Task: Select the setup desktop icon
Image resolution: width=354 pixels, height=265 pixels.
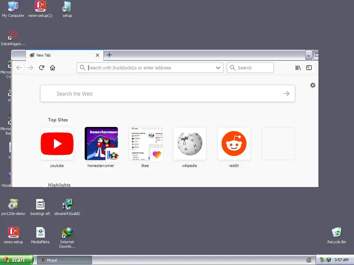Action: coord(67,9)
